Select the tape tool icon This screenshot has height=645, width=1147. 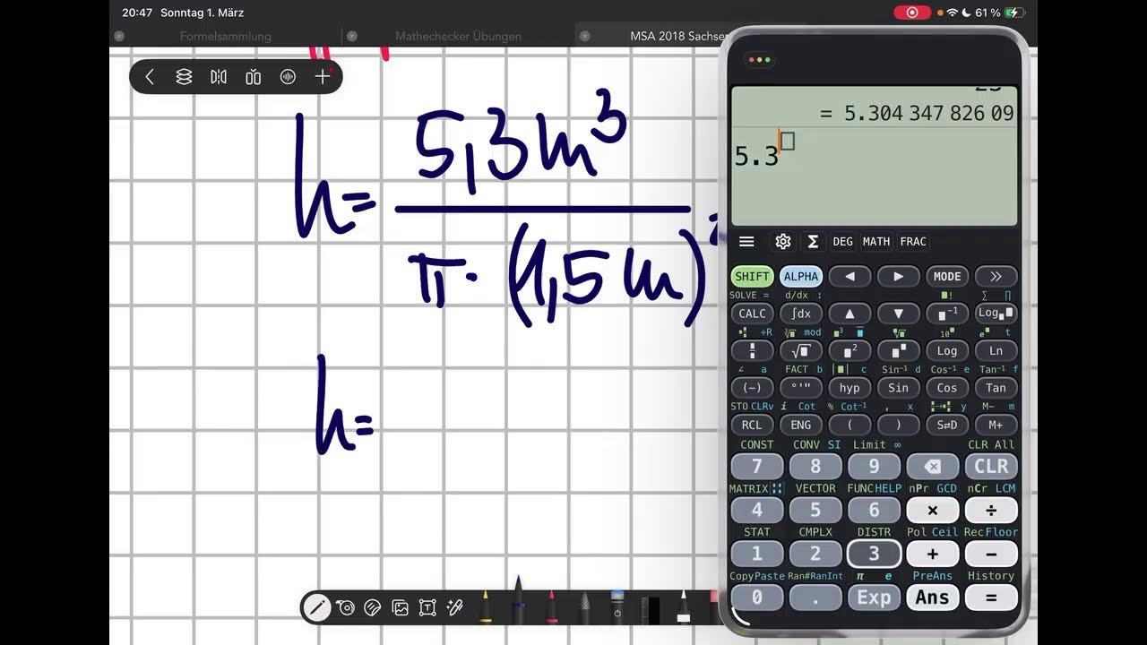(346, 608)
